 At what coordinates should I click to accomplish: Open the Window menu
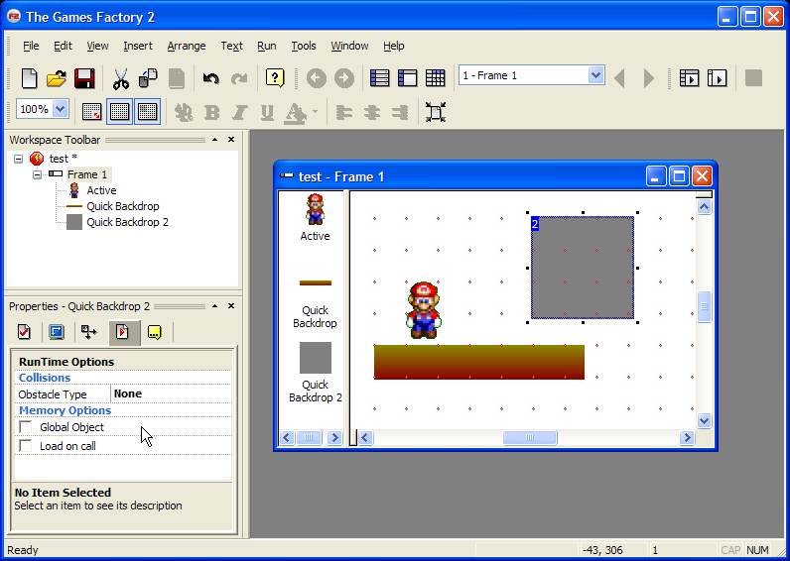[349, 46]
